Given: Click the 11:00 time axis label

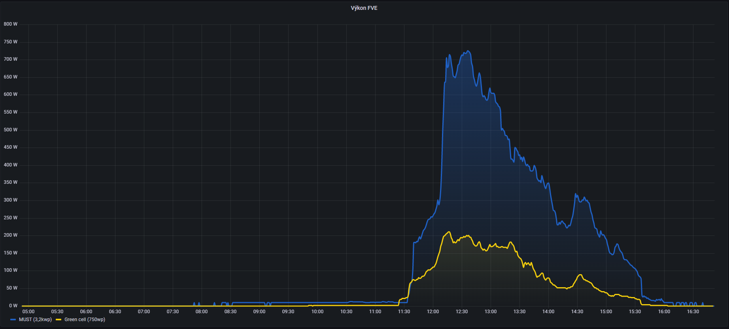Looking at the screenshot, I should (375, 312).
